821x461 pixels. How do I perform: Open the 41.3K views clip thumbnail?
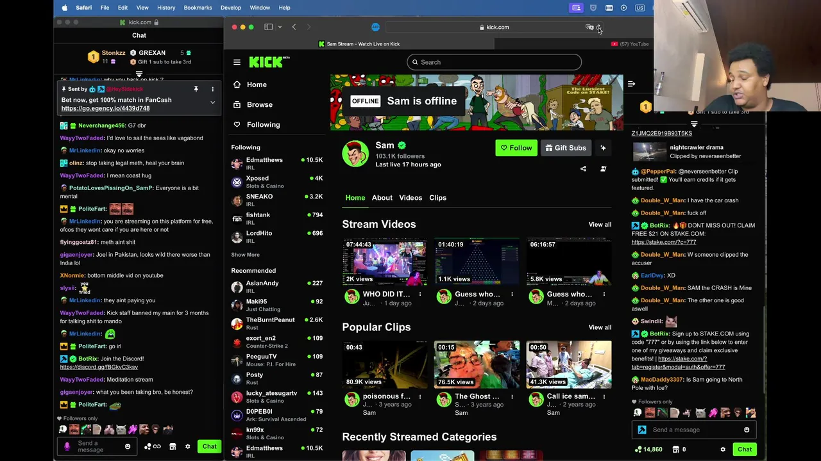tap(569, 365)
